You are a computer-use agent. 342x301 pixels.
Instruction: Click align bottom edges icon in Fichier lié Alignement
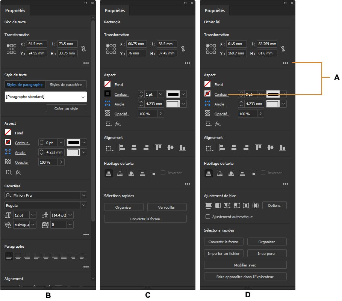(282, 147)
